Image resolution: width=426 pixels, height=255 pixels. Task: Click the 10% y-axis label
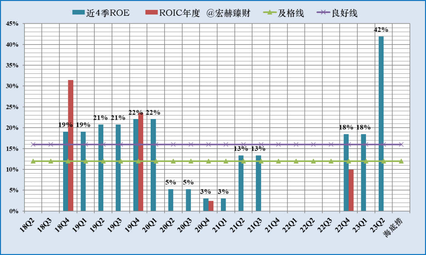[x=12, y=169]
